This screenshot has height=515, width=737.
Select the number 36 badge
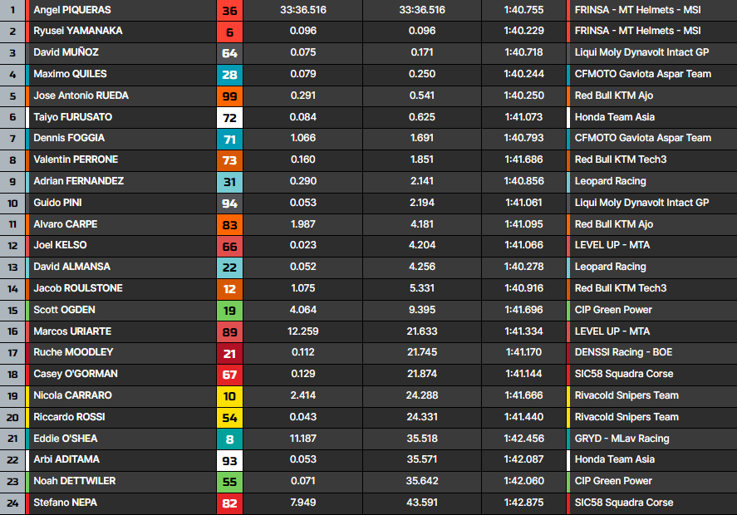coord(229,10)
